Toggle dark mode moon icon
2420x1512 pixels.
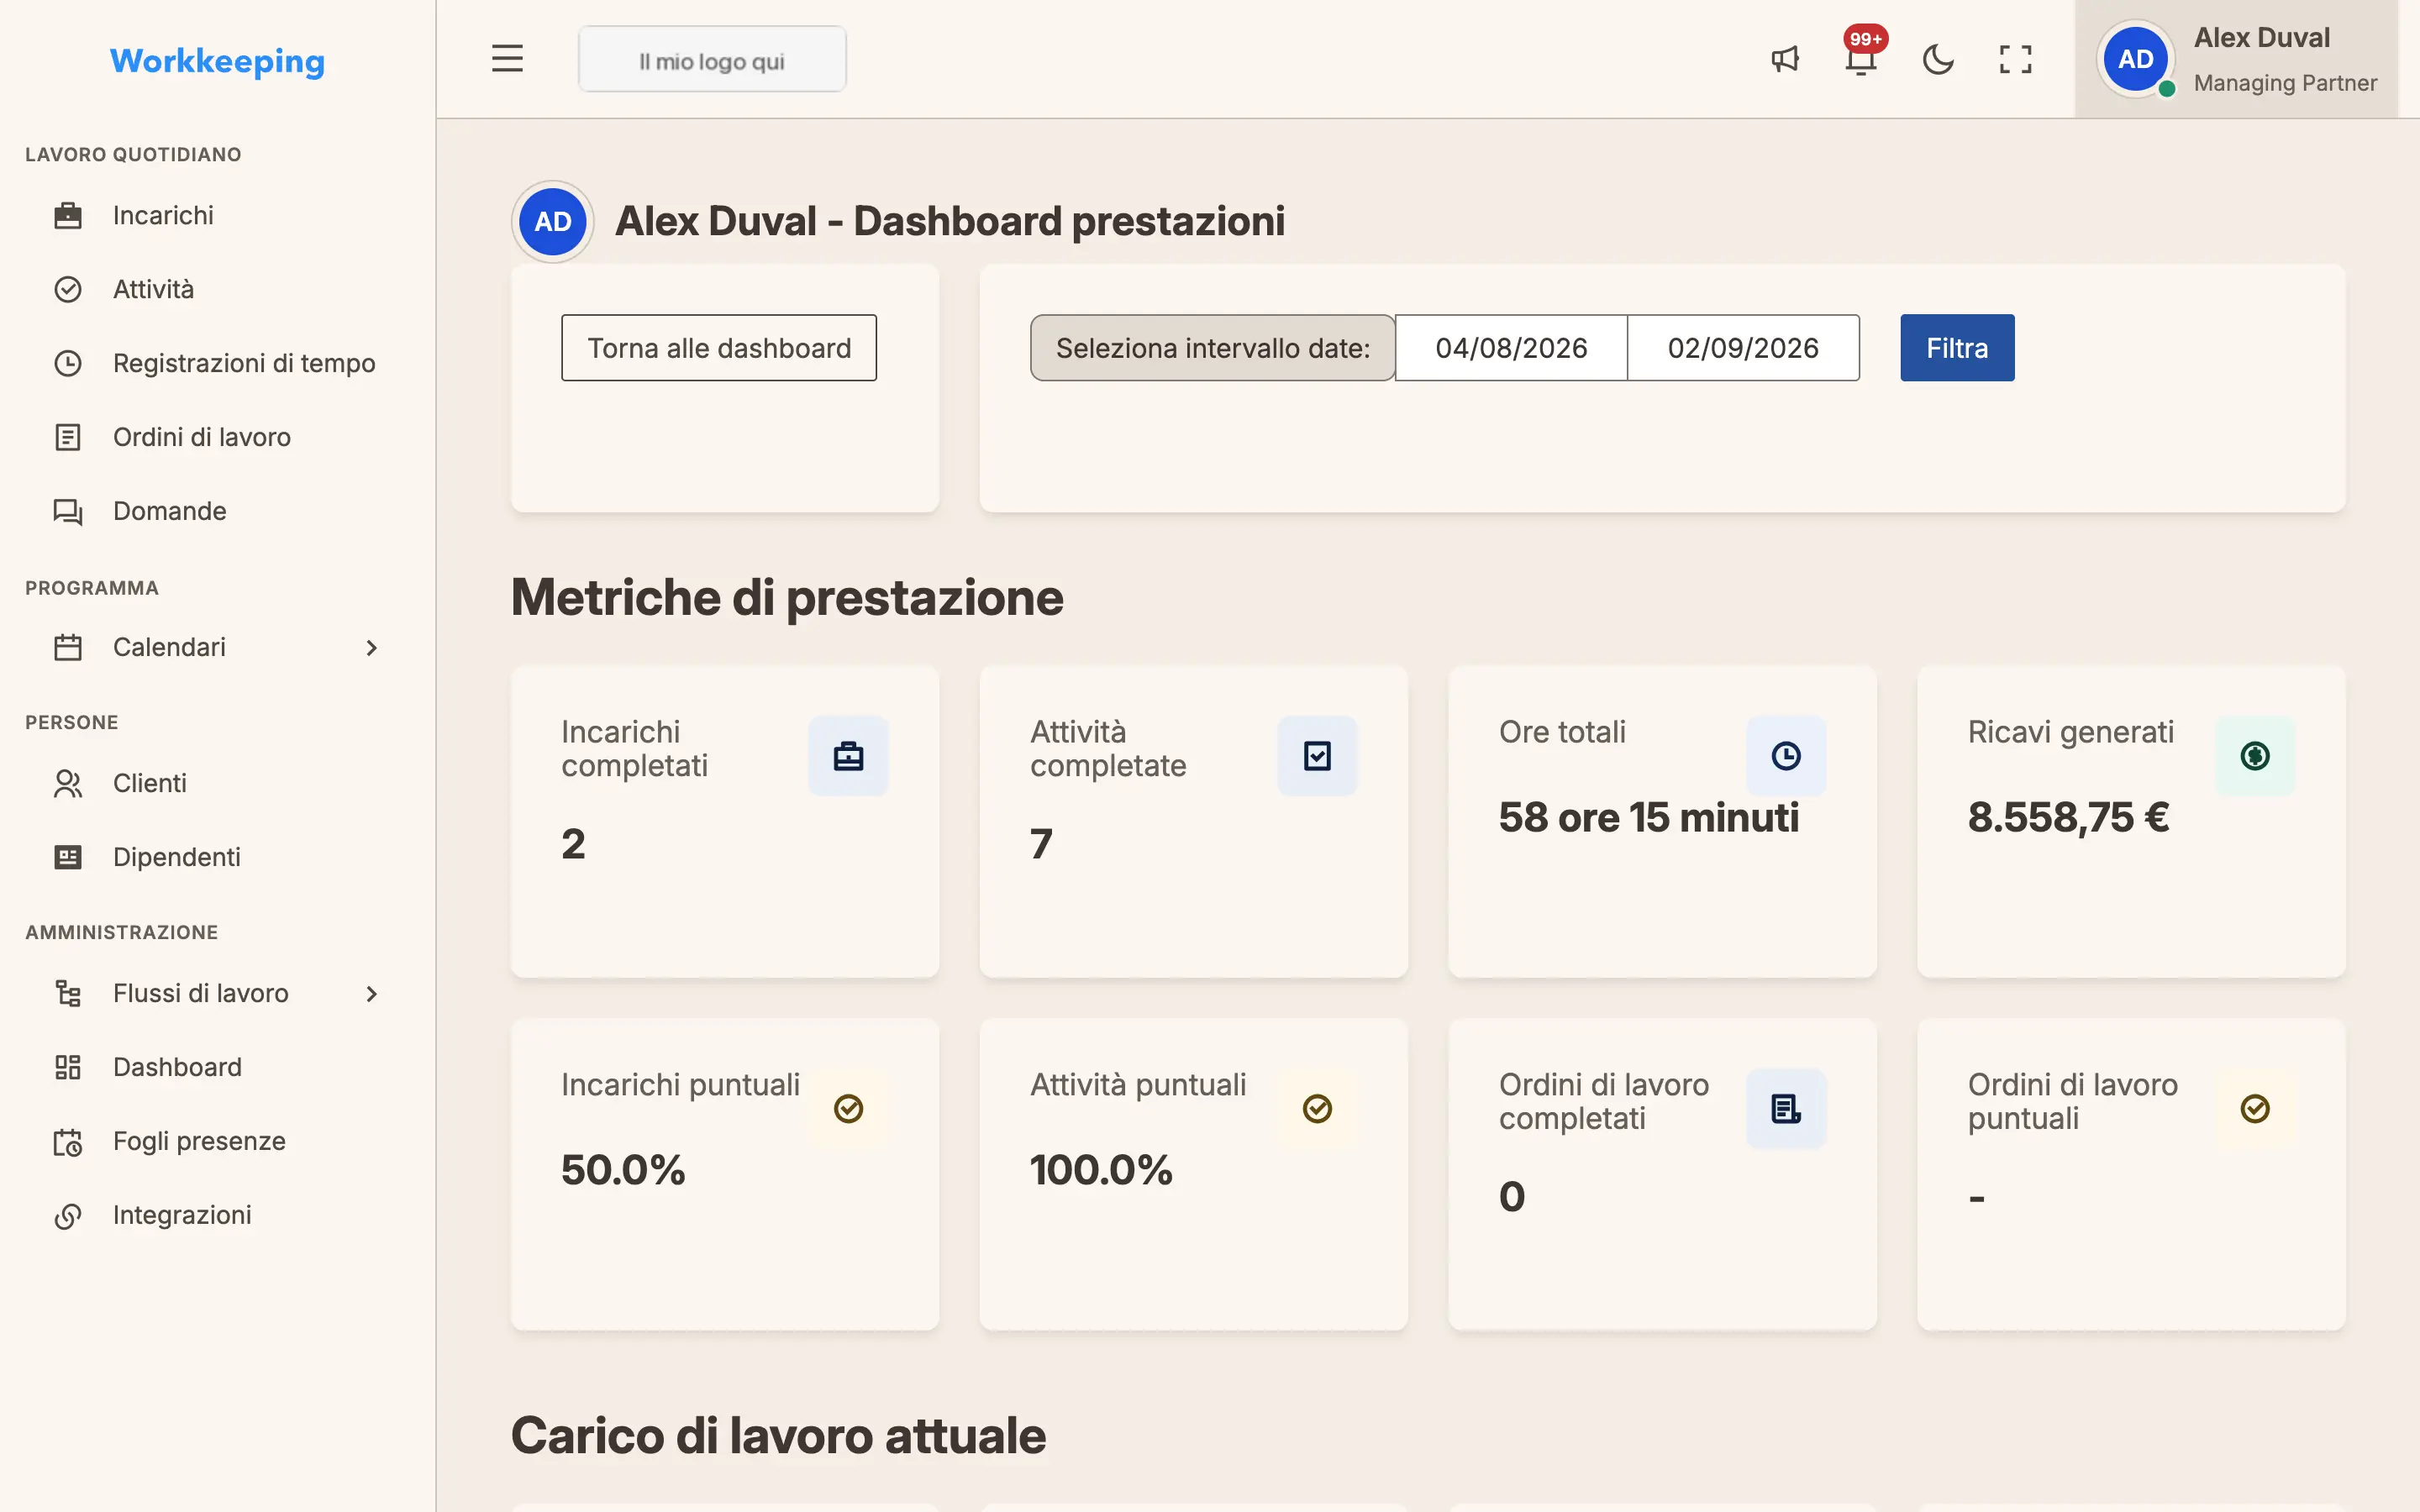click(x=1938, y=59)
